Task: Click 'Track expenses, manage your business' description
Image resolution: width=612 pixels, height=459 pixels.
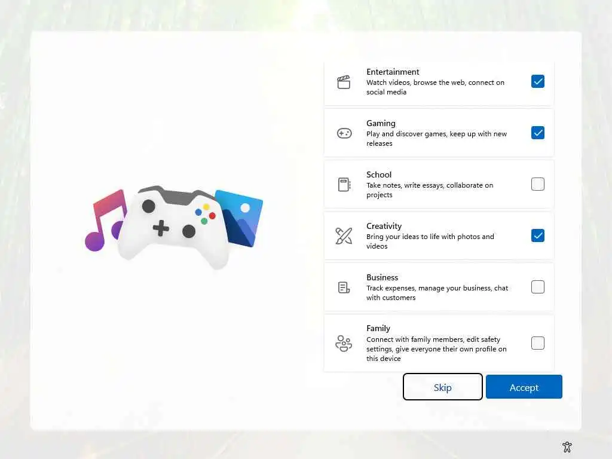Action: (x=437, y=293)
